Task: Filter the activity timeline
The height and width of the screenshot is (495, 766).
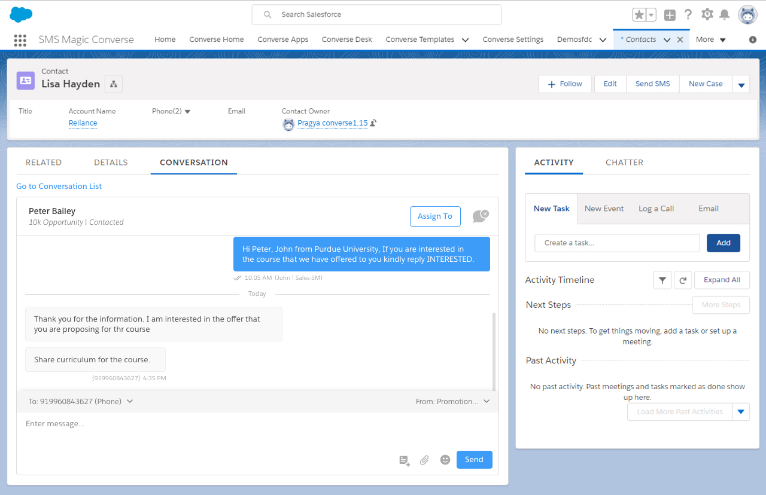Action: (662, 280)
